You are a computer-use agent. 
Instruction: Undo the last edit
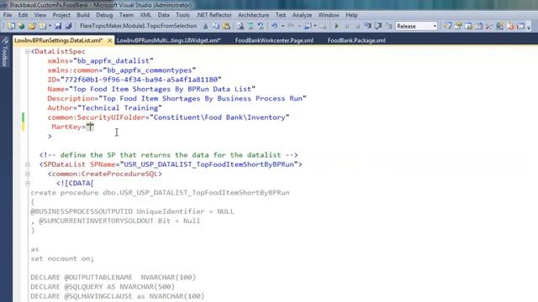click(275, 26)
